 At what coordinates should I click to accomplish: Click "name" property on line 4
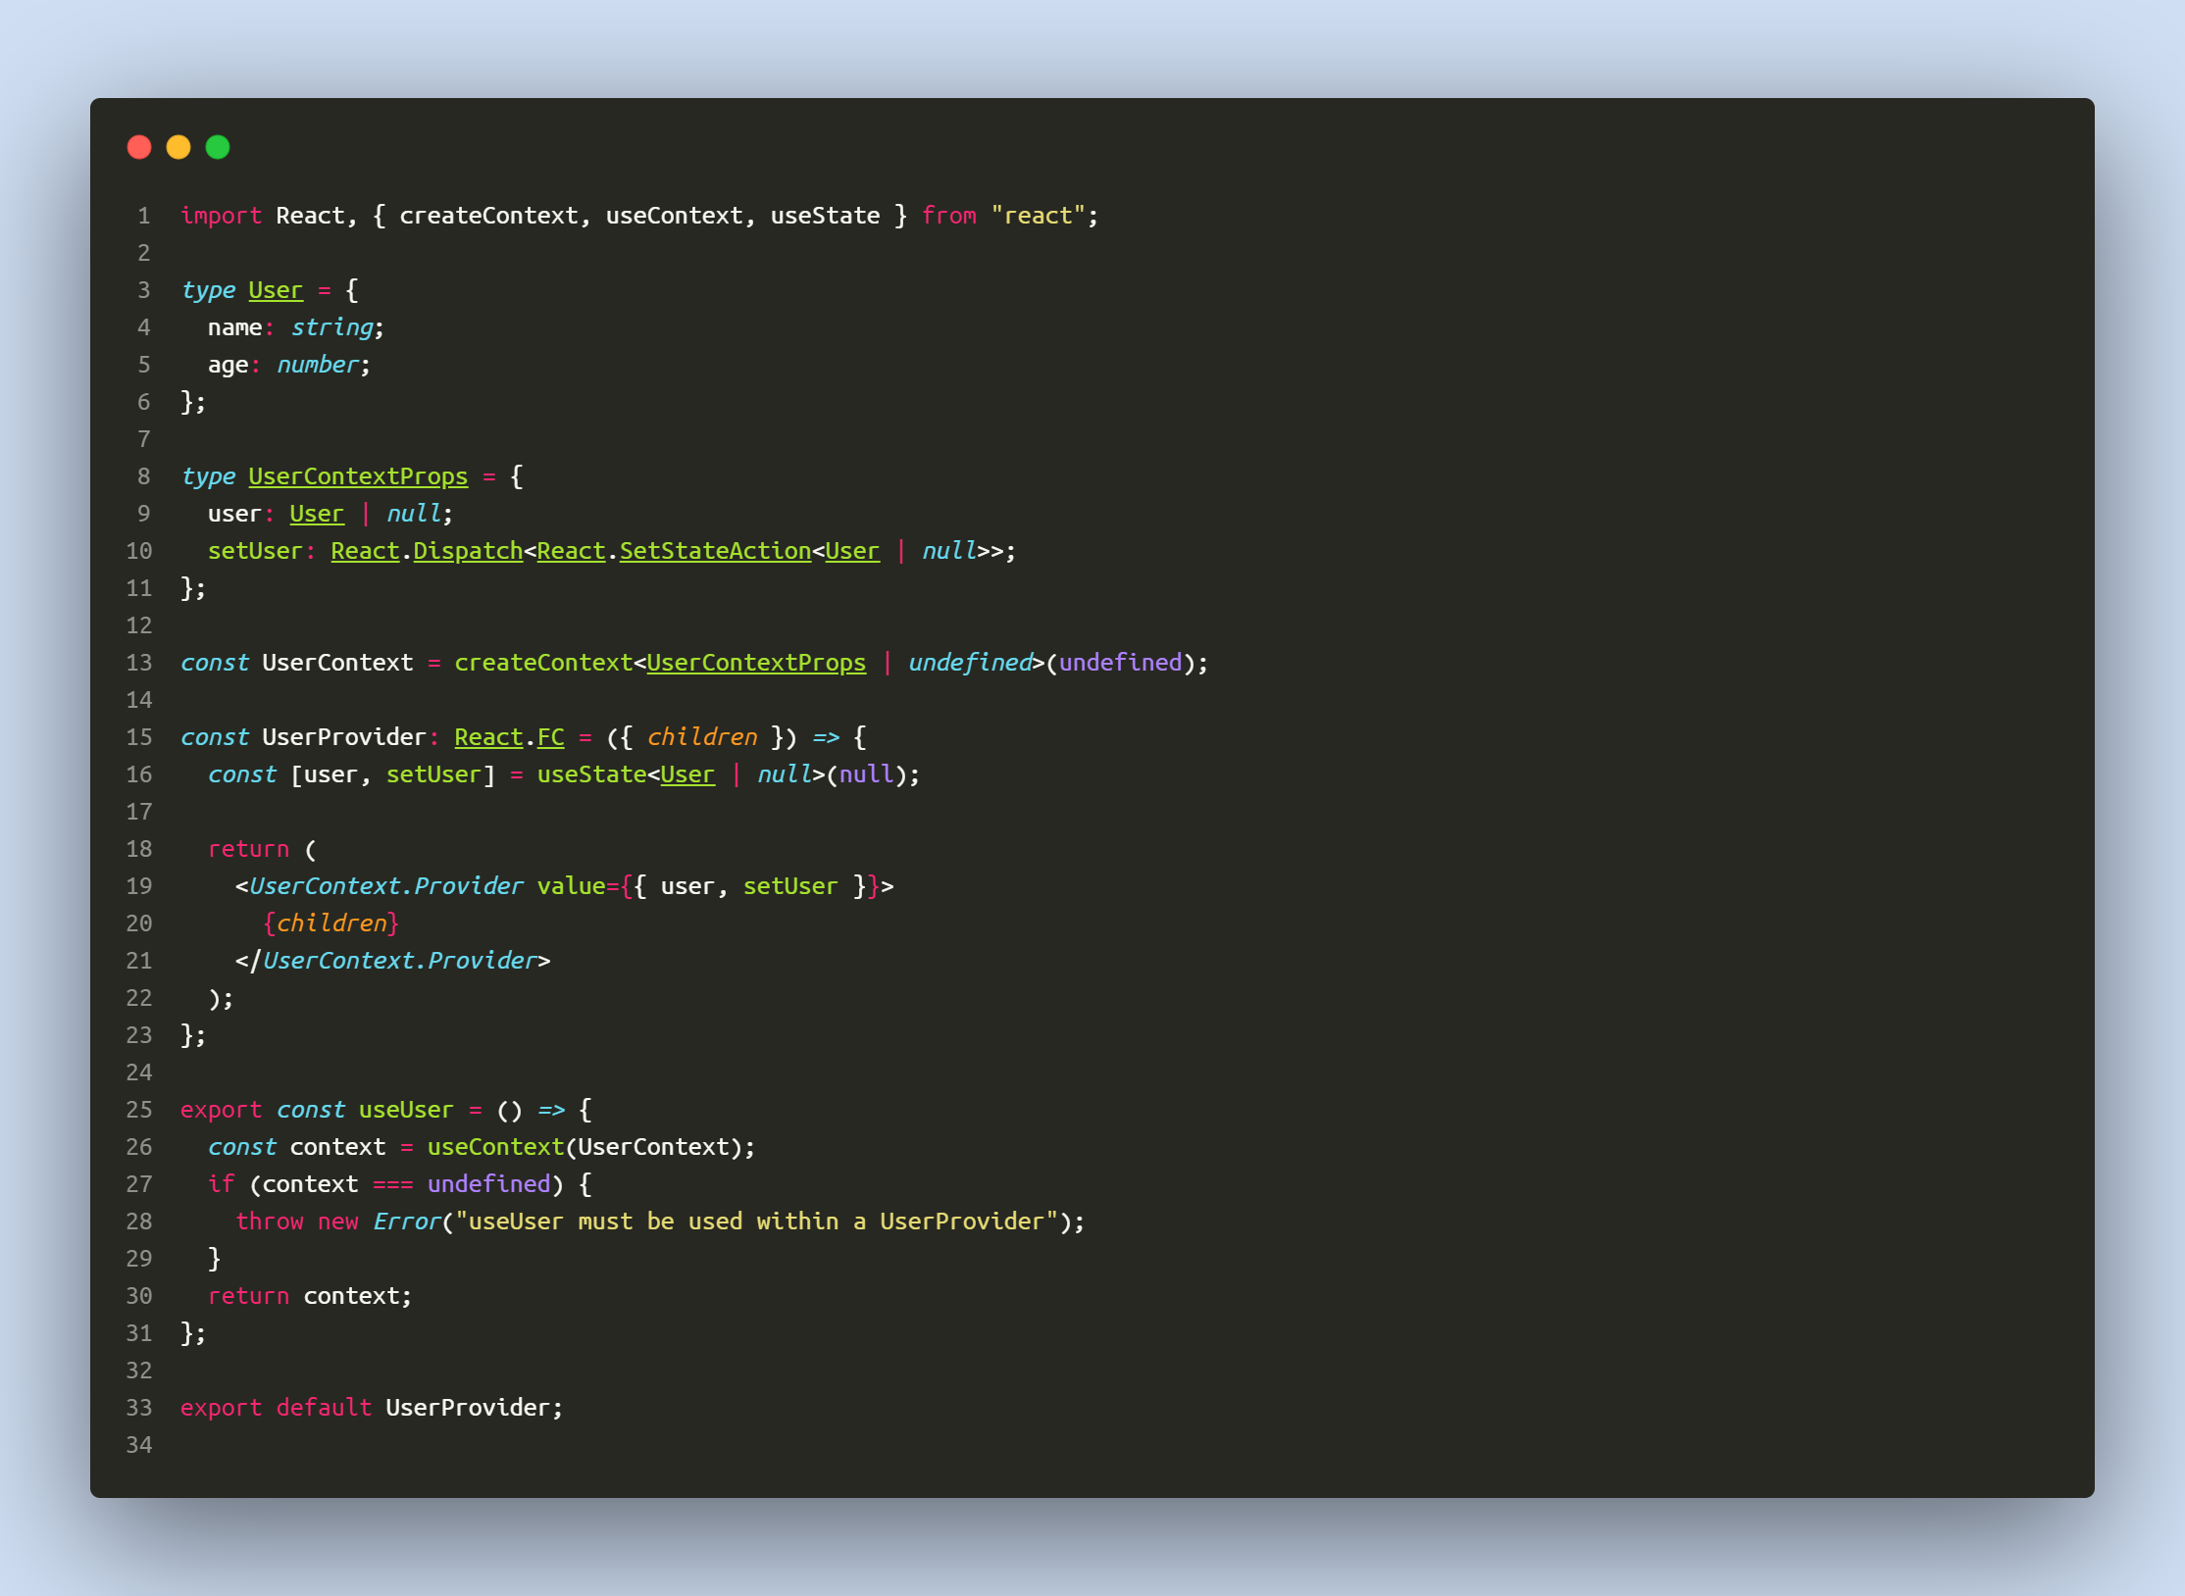234,327
